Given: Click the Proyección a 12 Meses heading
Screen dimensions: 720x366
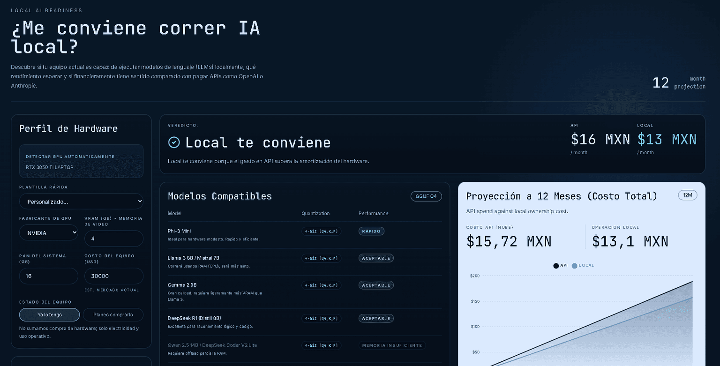Looking at the screenshot, I should [562, 196].
